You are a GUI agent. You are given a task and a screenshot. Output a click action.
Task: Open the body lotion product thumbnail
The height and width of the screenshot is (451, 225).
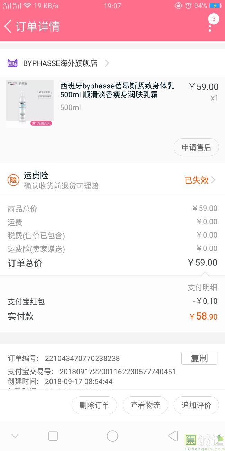(x=30, y=104)
